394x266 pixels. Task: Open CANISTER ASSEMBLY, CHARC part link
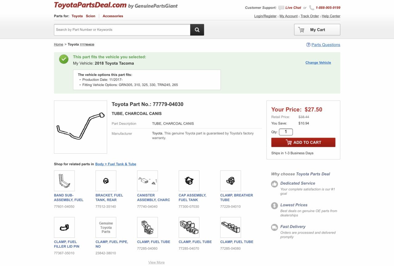(x=153, y=197)
